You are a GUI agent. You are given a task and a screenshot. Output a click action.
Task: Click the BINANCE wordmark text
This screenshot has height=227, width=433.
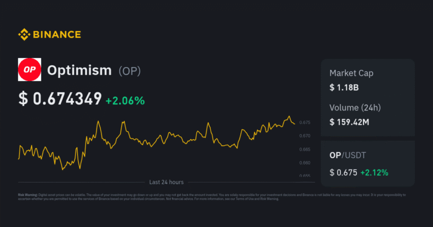click(56, 35)
